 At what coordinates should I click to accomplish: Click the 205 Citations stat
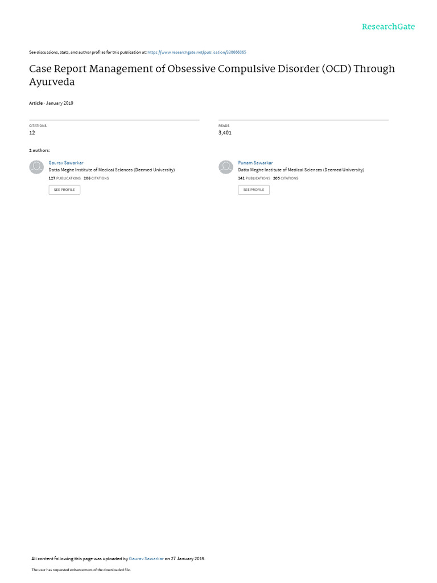pos(286,178)
